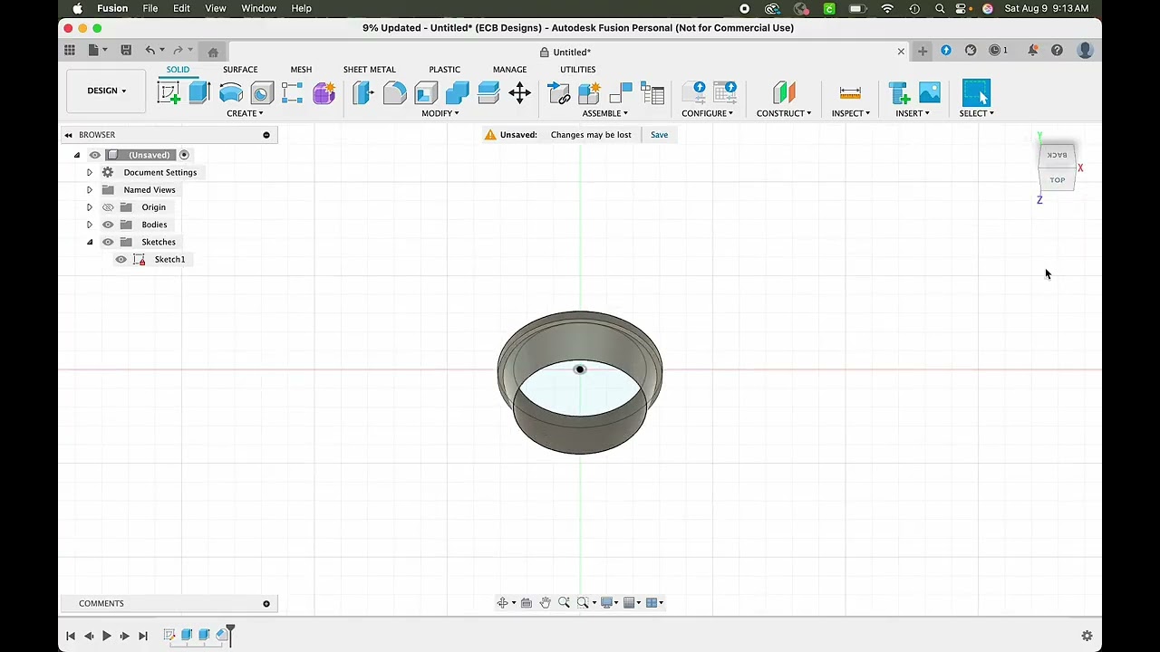Expand the Named Views node
The width and height of the screenshot is (1160, 652).
(x=89, y=190)
